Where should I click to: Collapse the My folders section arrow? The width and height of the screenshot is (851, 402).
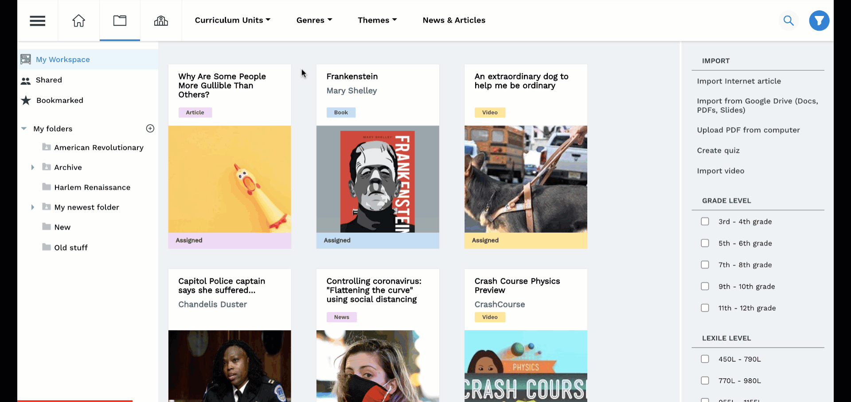coord(24,129)
